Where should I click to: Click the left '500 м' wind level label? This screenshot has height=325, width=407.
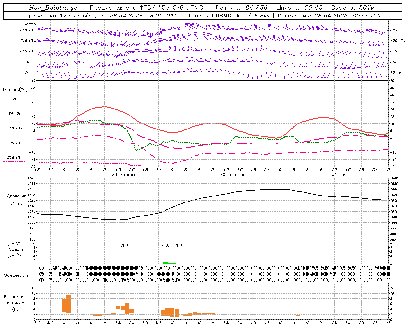[x=30, y=62]
